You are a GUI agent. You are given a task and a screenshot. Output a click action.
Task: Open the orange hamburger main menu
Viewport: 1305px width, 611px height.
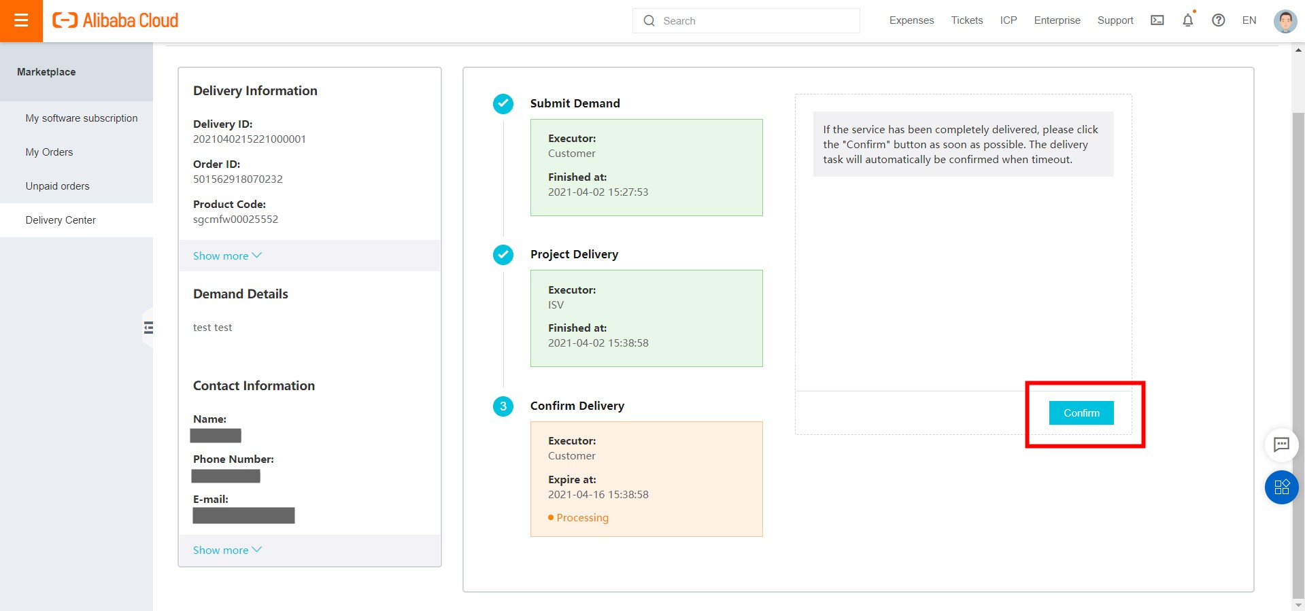pyautogui.click(x=21, y=20)
